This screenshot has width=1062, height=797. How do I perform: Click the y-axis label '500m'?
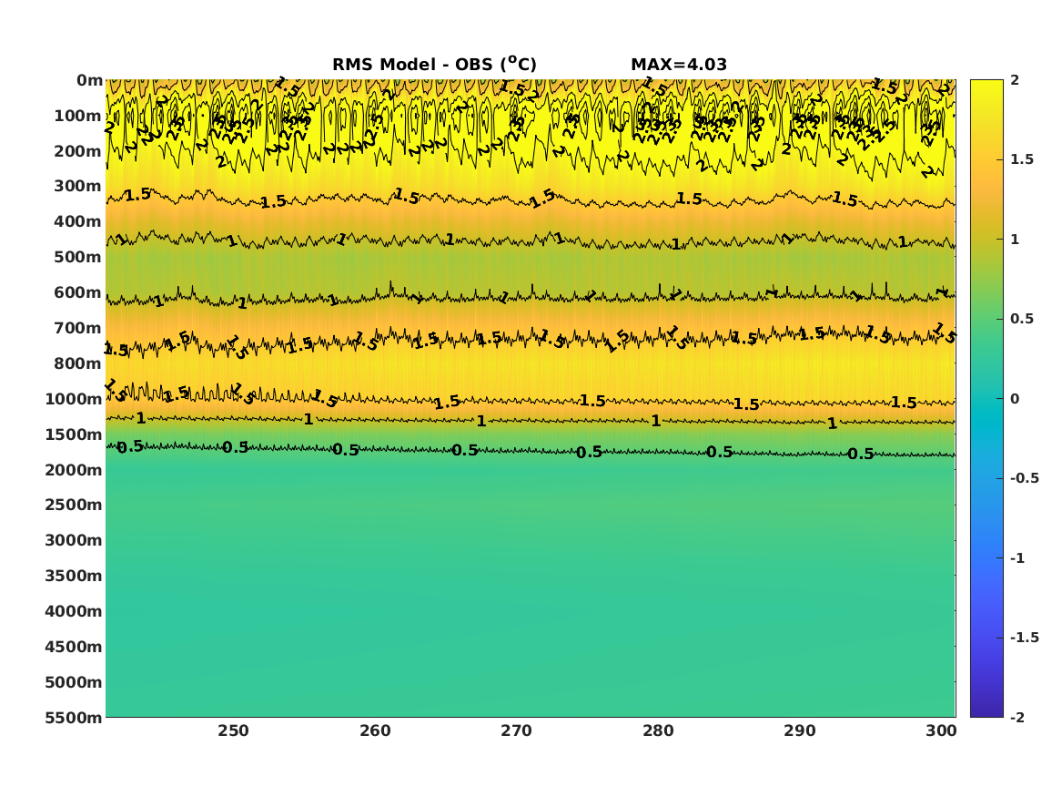click(x=78, y=257)
